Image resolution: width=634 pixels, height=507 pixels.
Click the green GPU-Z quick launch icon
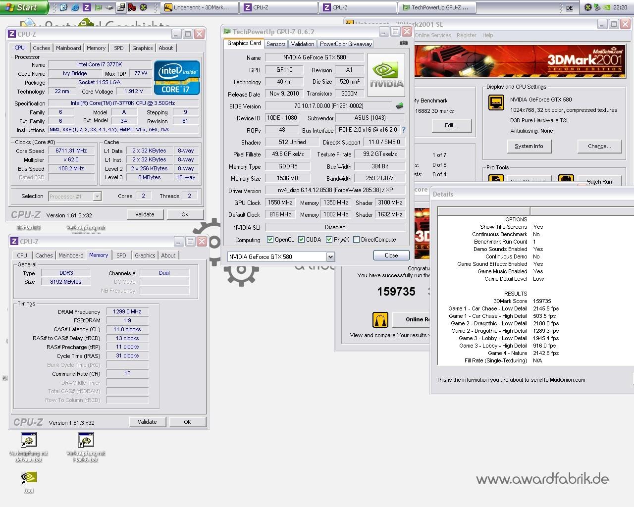pos(98,7)
